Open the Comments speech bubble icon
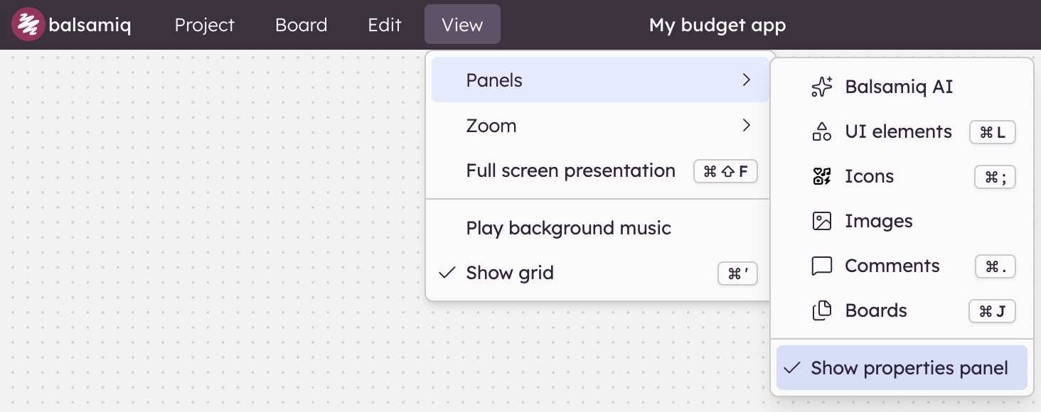The image size is (1041, 412). coord(821,266)
